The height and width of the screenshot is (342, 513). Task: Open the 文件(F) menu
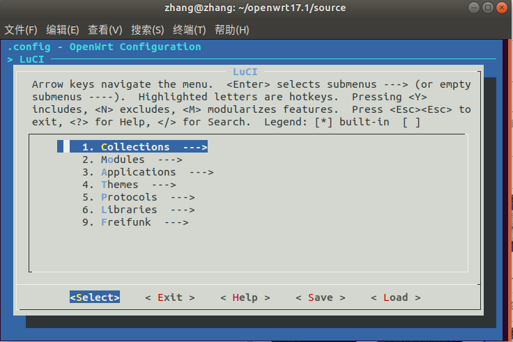pyautogui.click(x=21, y=30)
